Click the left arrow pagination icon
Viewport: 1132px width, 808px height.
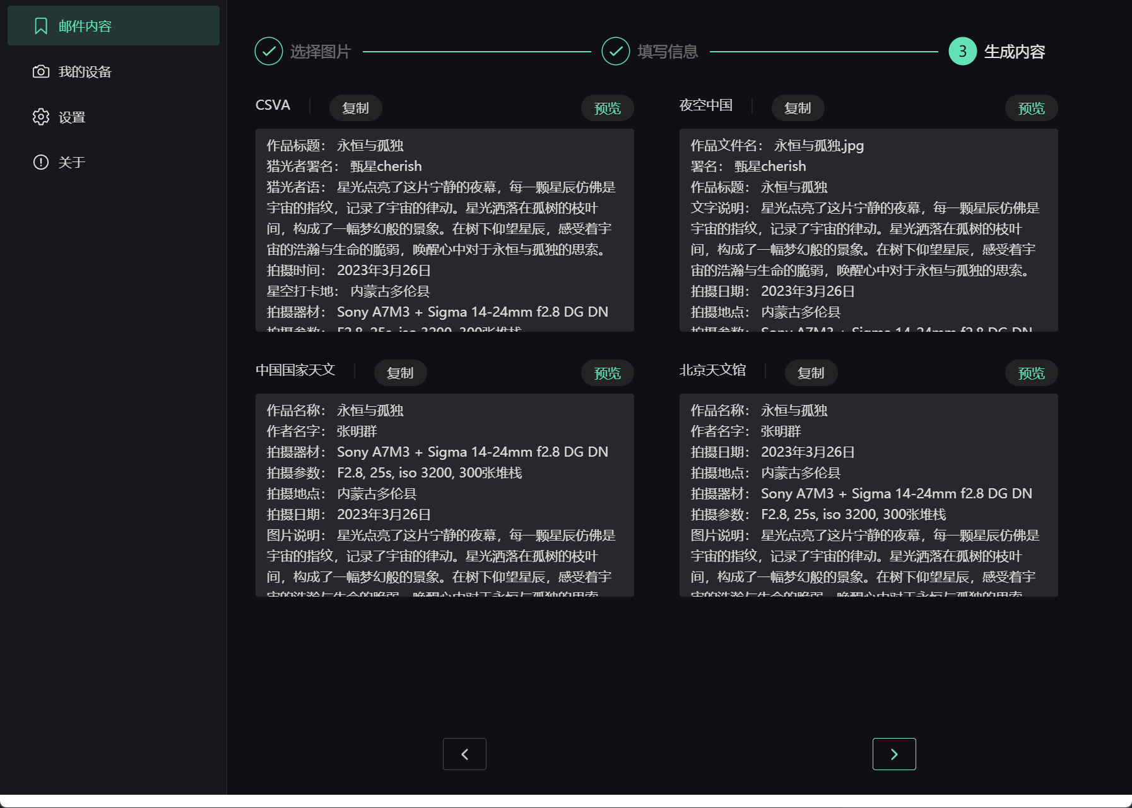465,754
